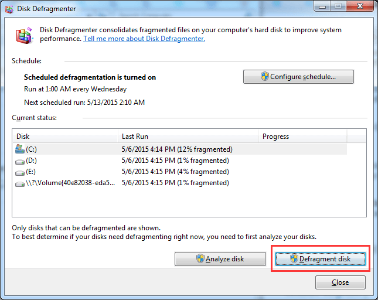Click the Disk Defragmenter title bar icon
Viewport: 378px width, 300px height.
9,7
